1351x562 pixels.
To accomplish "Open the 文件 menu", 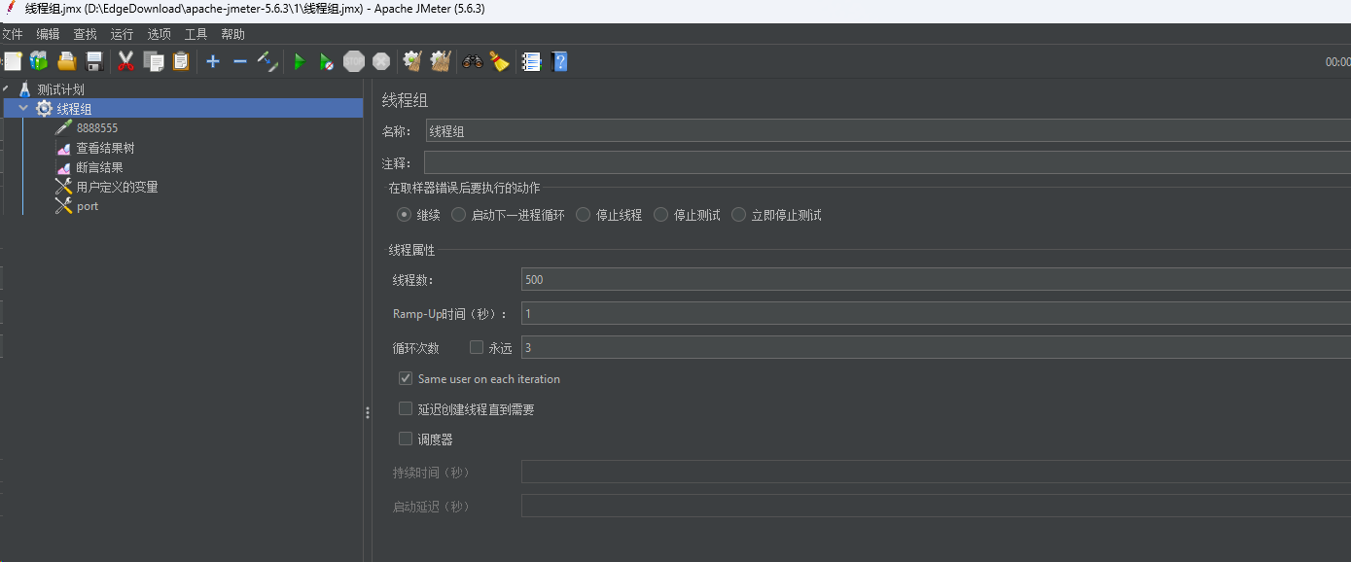I will [12, 34].
